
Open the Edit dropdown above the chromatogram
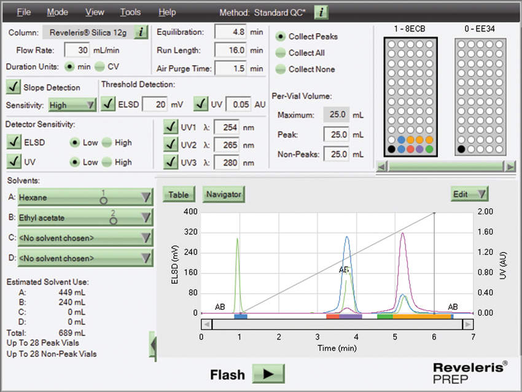(469, 194)
